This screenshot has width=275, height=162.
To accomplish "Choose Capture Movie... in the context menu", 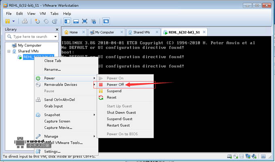I will (66, 128).
